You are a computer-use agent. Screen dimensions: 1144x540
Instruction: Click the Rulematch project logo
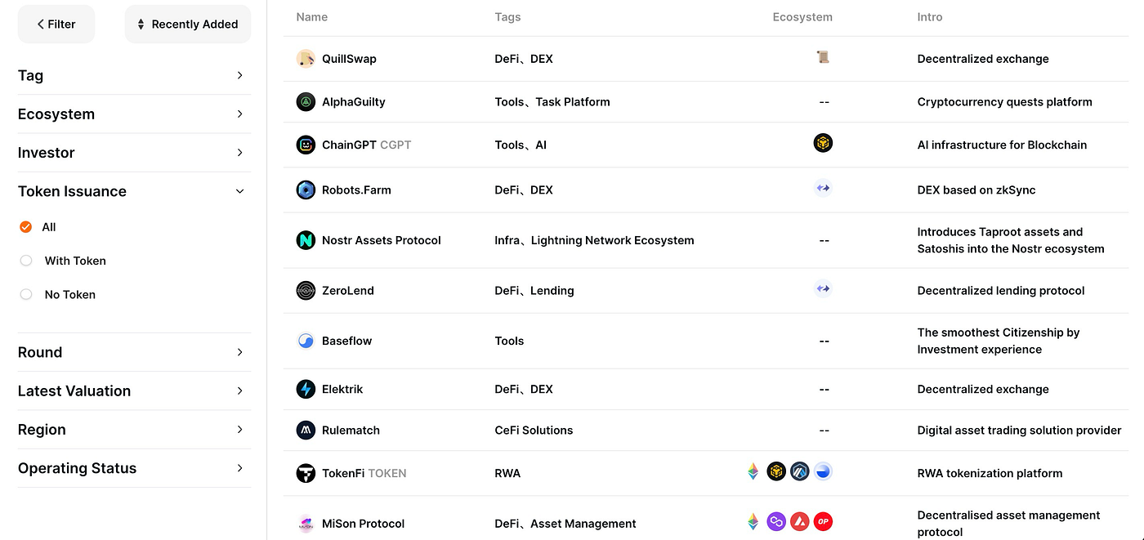[306, 430]
